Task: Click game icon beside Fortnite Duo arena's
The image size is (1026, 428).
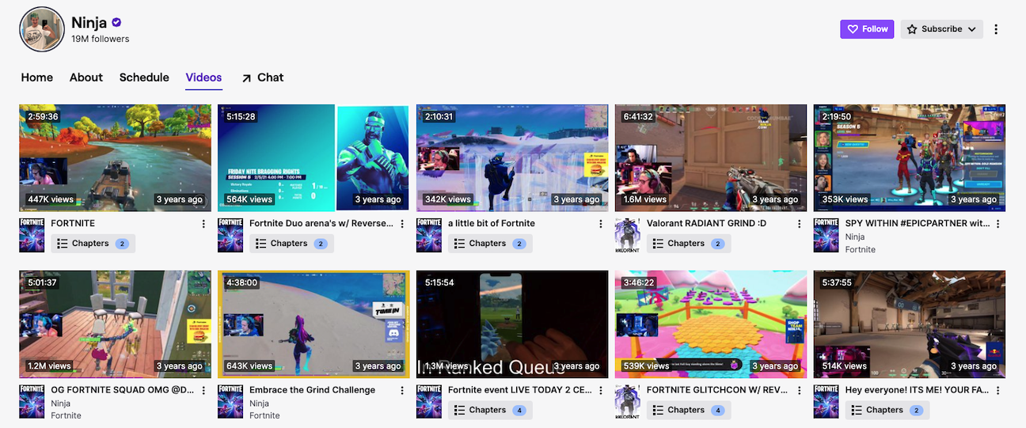Action: [x=230, y=235]
